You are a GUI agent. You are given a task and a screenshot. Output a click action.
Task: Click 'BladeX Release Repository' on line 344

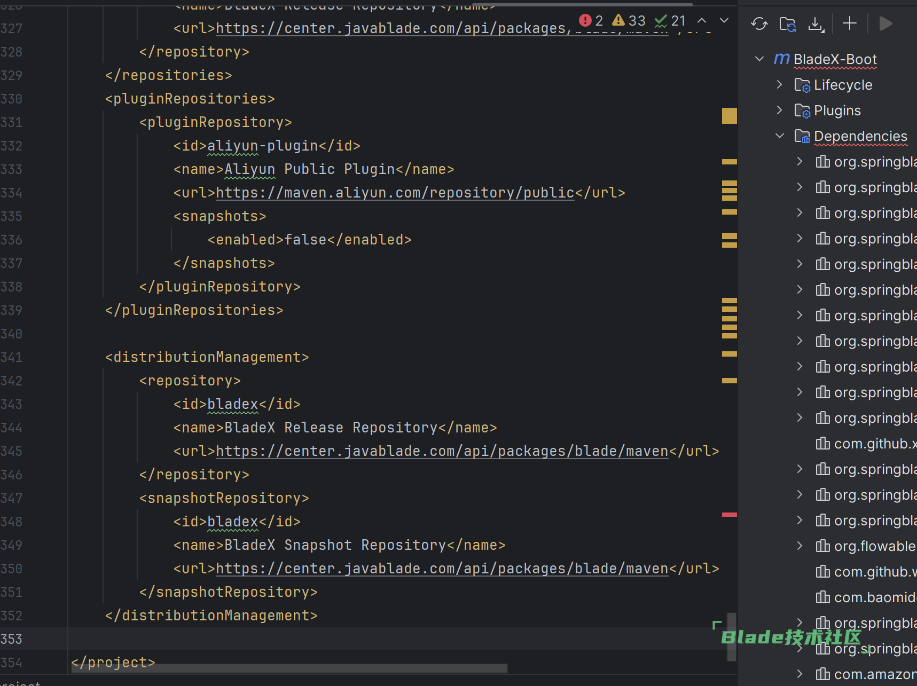coord(331,428)
